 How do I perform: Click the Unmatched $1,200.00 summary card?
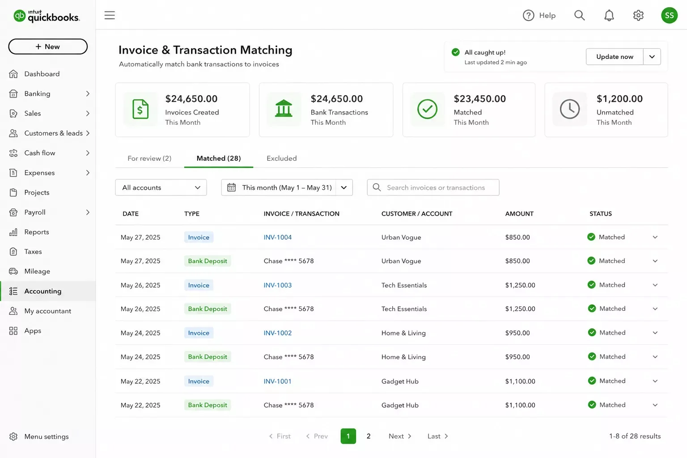click(x=606, y=110)
